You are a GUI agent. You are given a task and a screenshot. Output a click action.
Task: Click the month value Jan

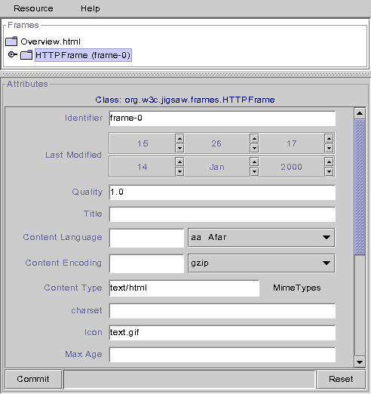(216, 167)
